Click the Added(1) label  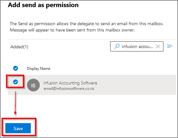pos(19,47)
